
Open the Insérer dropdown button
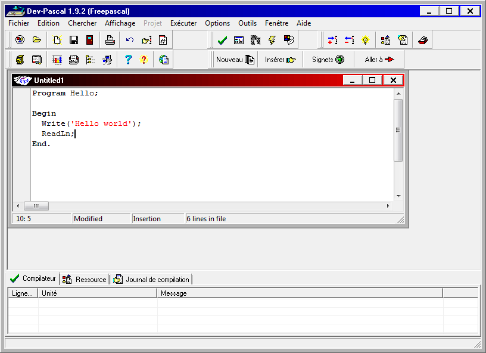tap(280, 60)
